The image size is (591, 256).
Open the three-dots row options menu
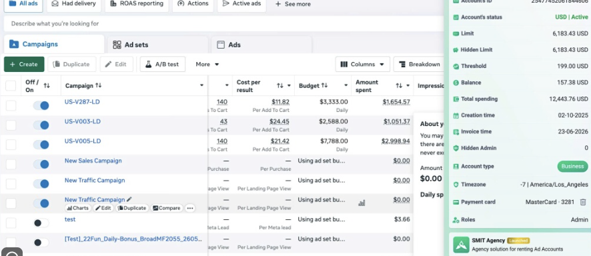tap(190, 208)
